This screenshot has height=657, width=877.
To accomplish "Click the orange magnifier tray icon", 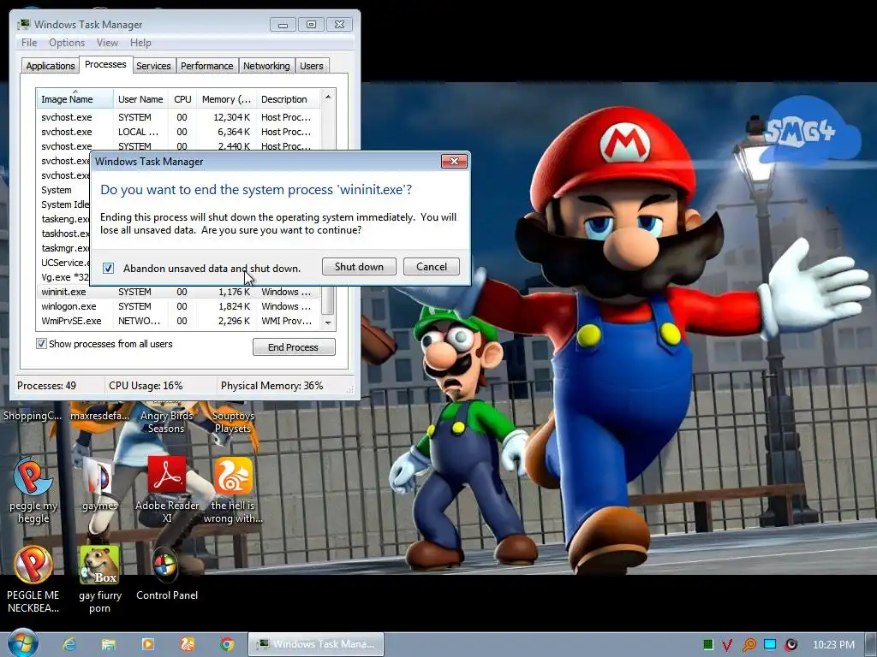I will (x=749, y=645).
